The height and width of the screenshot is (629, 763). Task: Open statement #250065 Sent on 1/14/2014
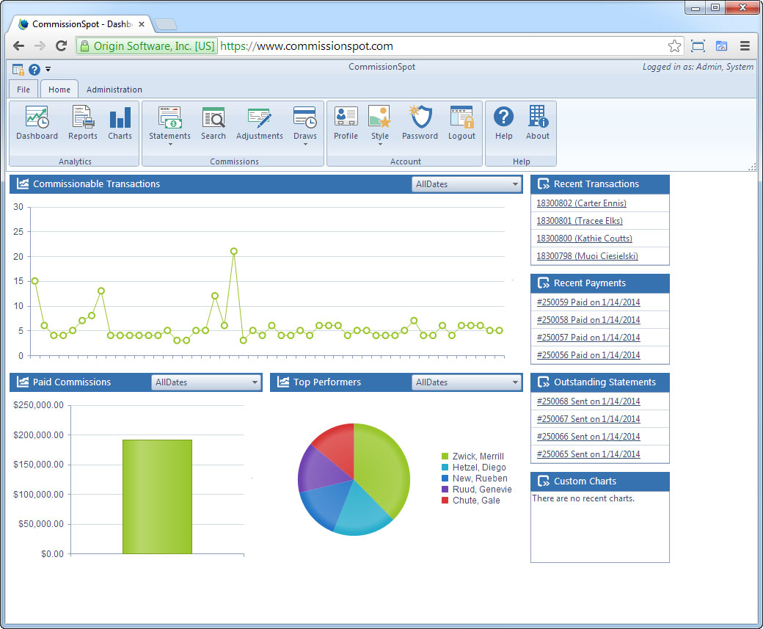coord(588,454)
